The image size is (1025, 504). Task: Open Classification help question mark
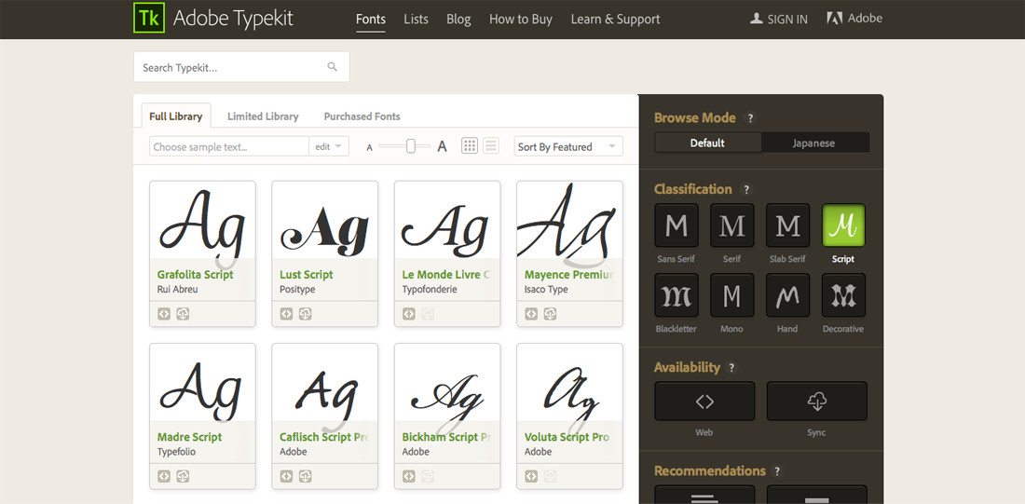point(746,189)
